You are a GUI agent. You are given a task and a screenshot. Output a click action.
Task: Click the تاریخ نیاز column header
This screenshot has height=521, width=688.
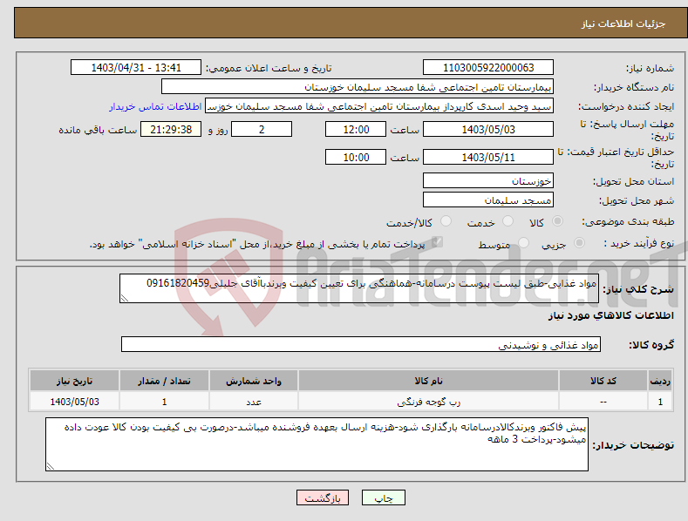[75, 381]
